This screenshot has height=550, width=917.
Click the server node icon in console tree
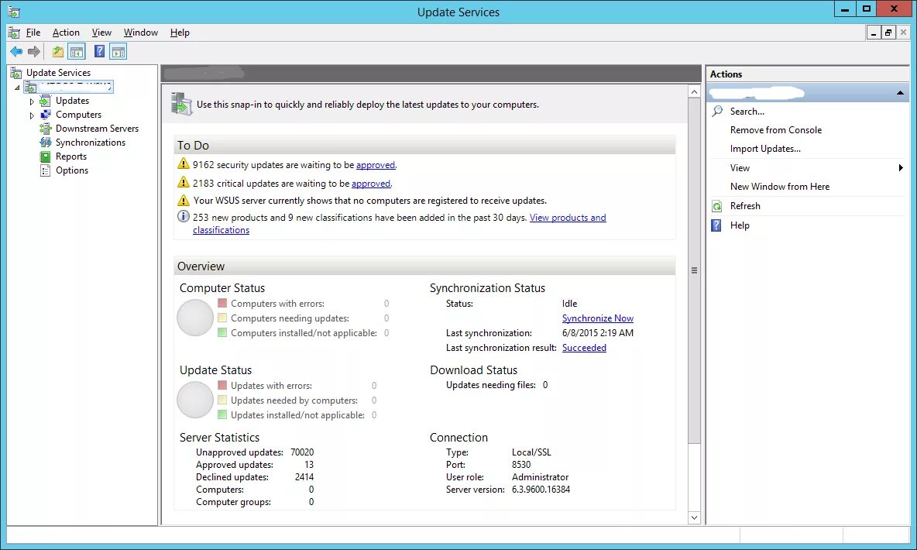point(30,88)
